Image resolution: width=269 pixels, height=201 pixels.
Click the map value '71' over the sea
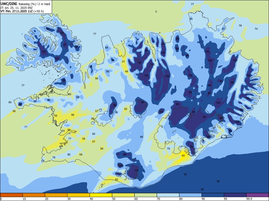pos(26,127)
